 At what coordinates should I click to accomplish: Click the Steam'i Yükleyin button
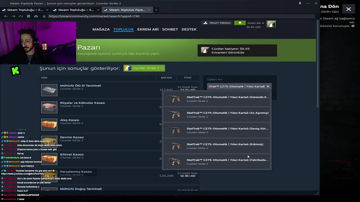217,23
